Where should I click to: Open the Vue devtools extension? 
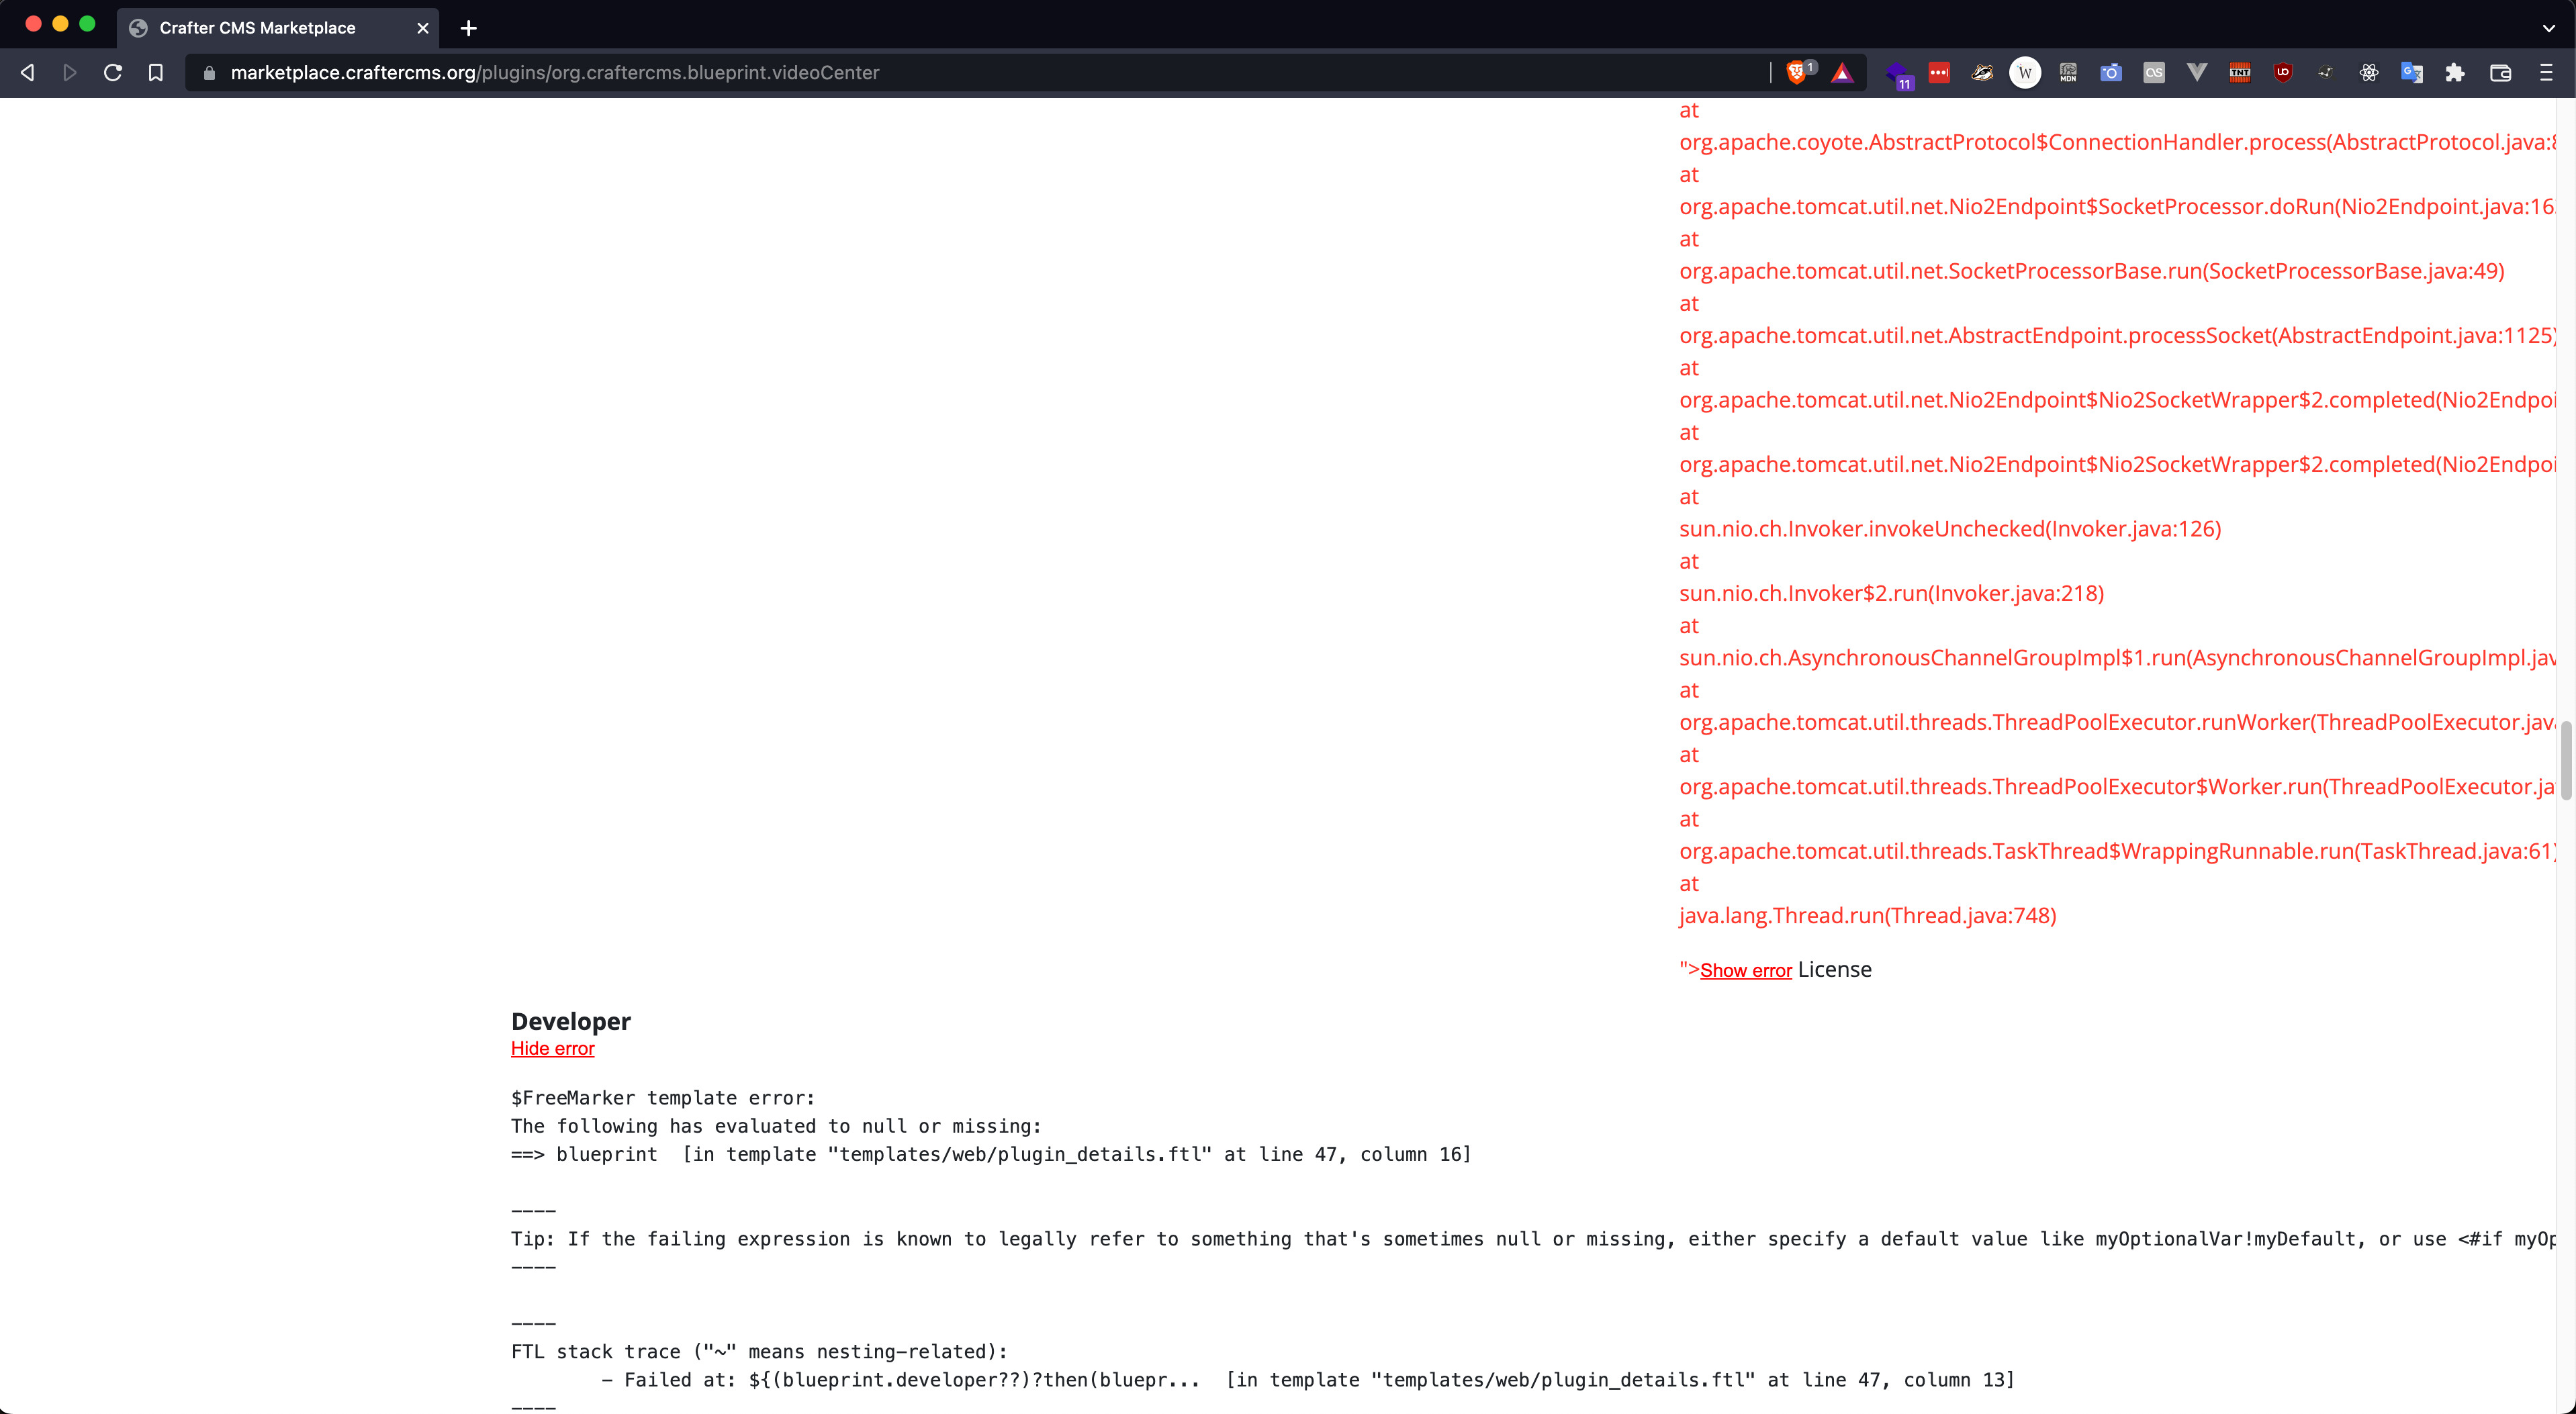[2197, 72]
